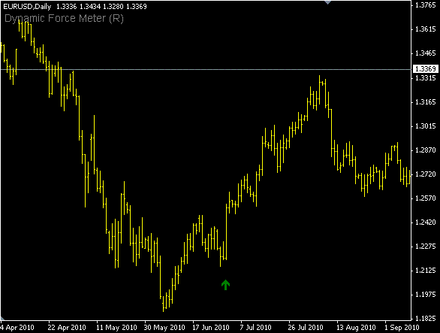
Task: Click the tall bullish bar above green arrow
Action: 226,232
